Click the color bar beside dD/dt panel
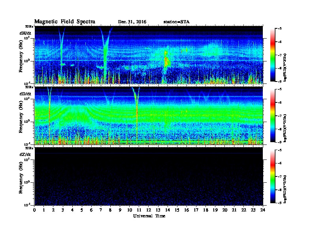The image size is (313, 241). [273, 116]
